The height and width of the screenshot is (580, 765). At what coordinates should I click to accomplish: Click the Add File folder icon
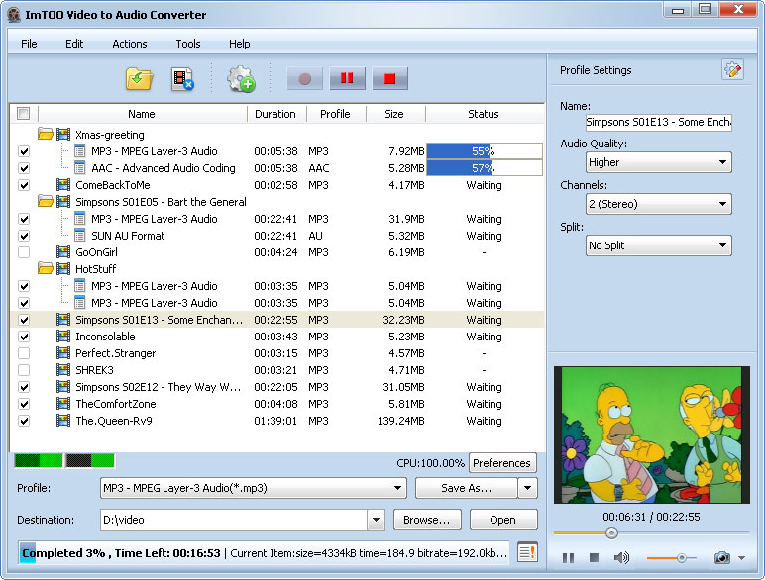pyautogui.click(x=139, y=79)
